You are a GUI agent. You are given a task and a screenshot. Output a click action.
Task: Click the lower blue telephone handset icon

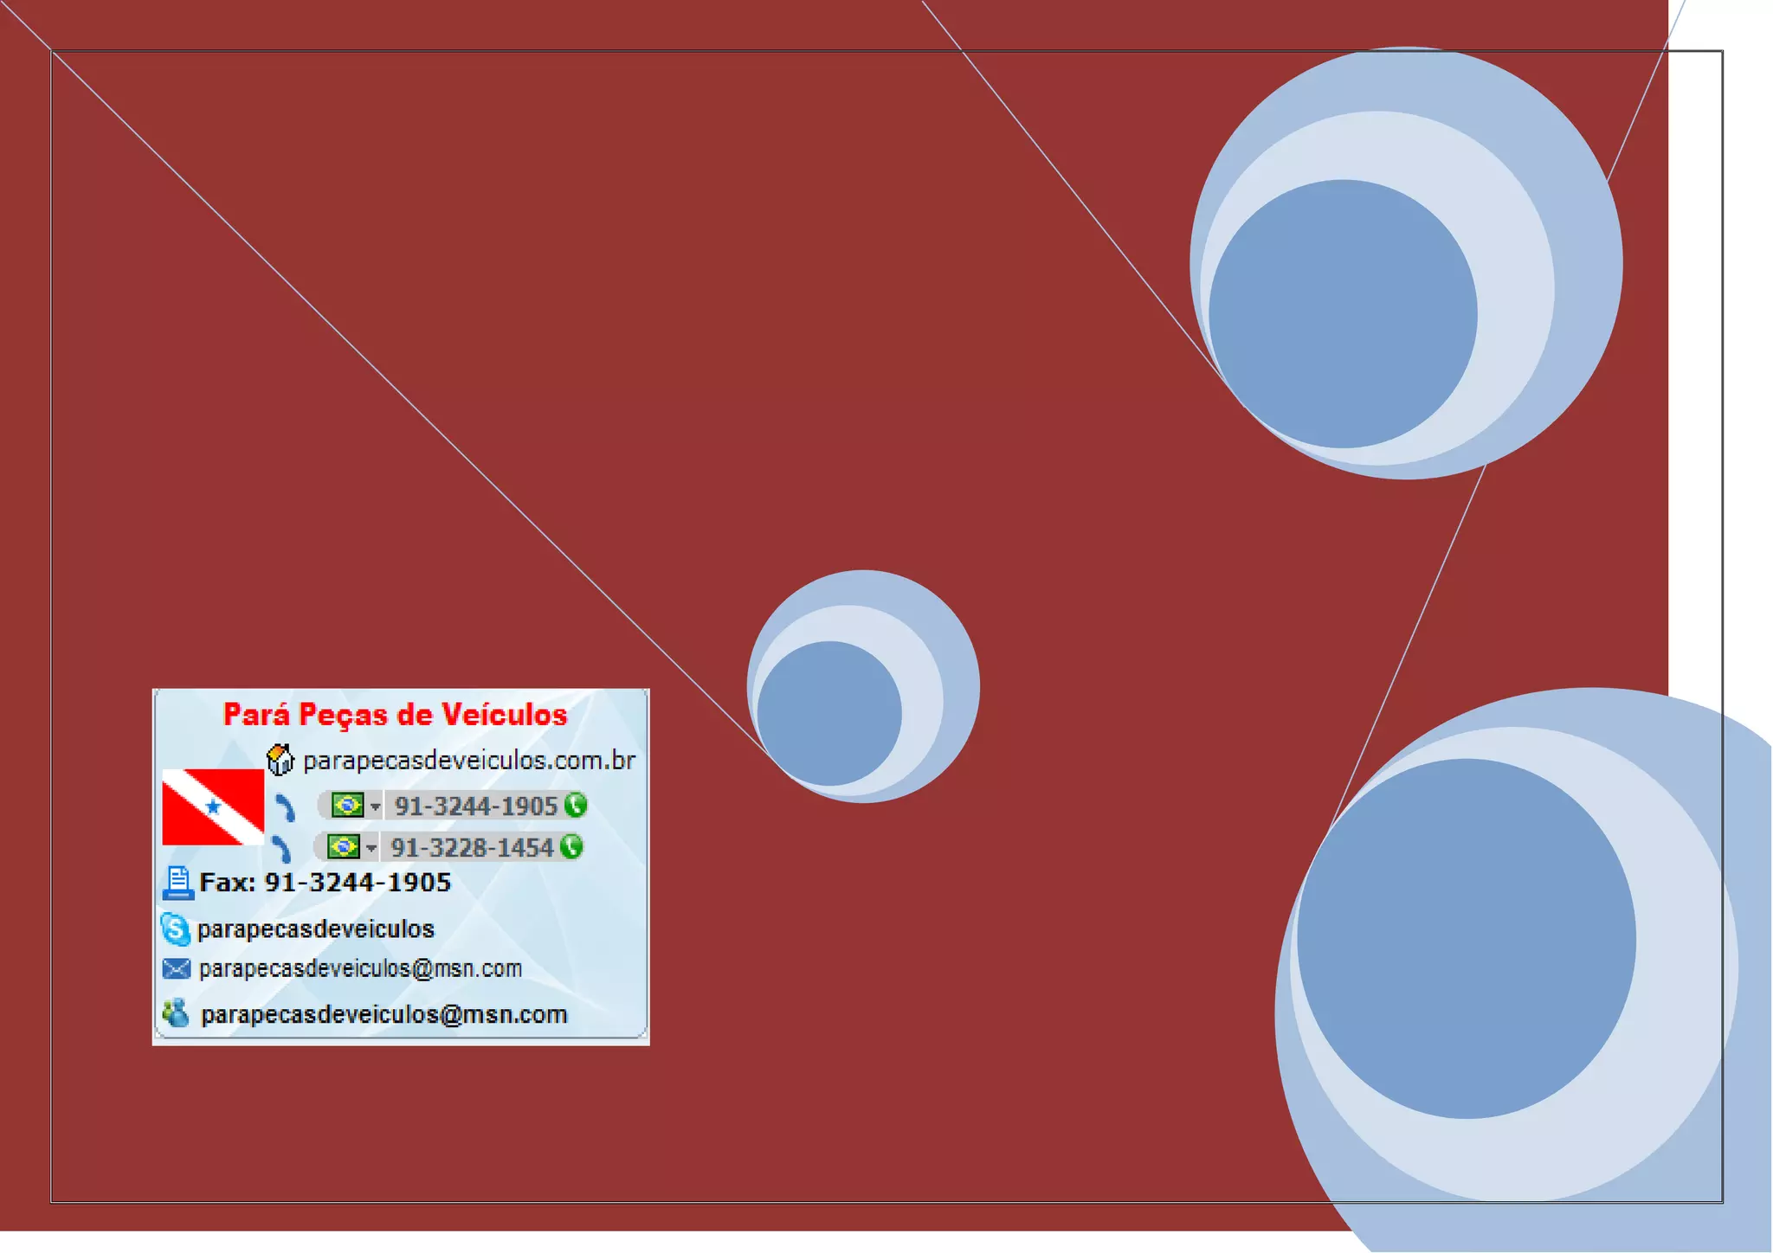tap(281, 849)
